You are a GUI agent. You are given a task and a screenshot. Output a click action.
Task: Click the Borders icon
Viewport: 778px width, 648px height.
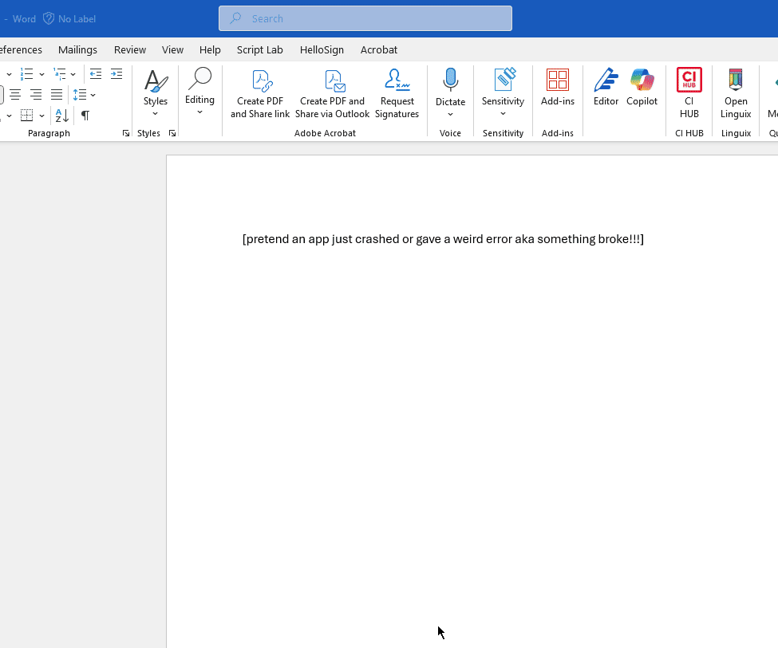tap(27, 116)
